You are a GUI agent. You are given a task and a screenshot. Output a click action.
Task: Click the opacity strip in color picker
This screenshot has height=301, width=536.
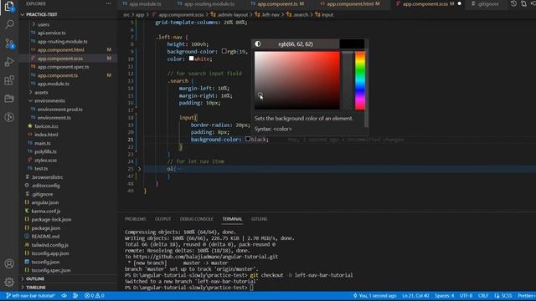[x=348, y=80]
